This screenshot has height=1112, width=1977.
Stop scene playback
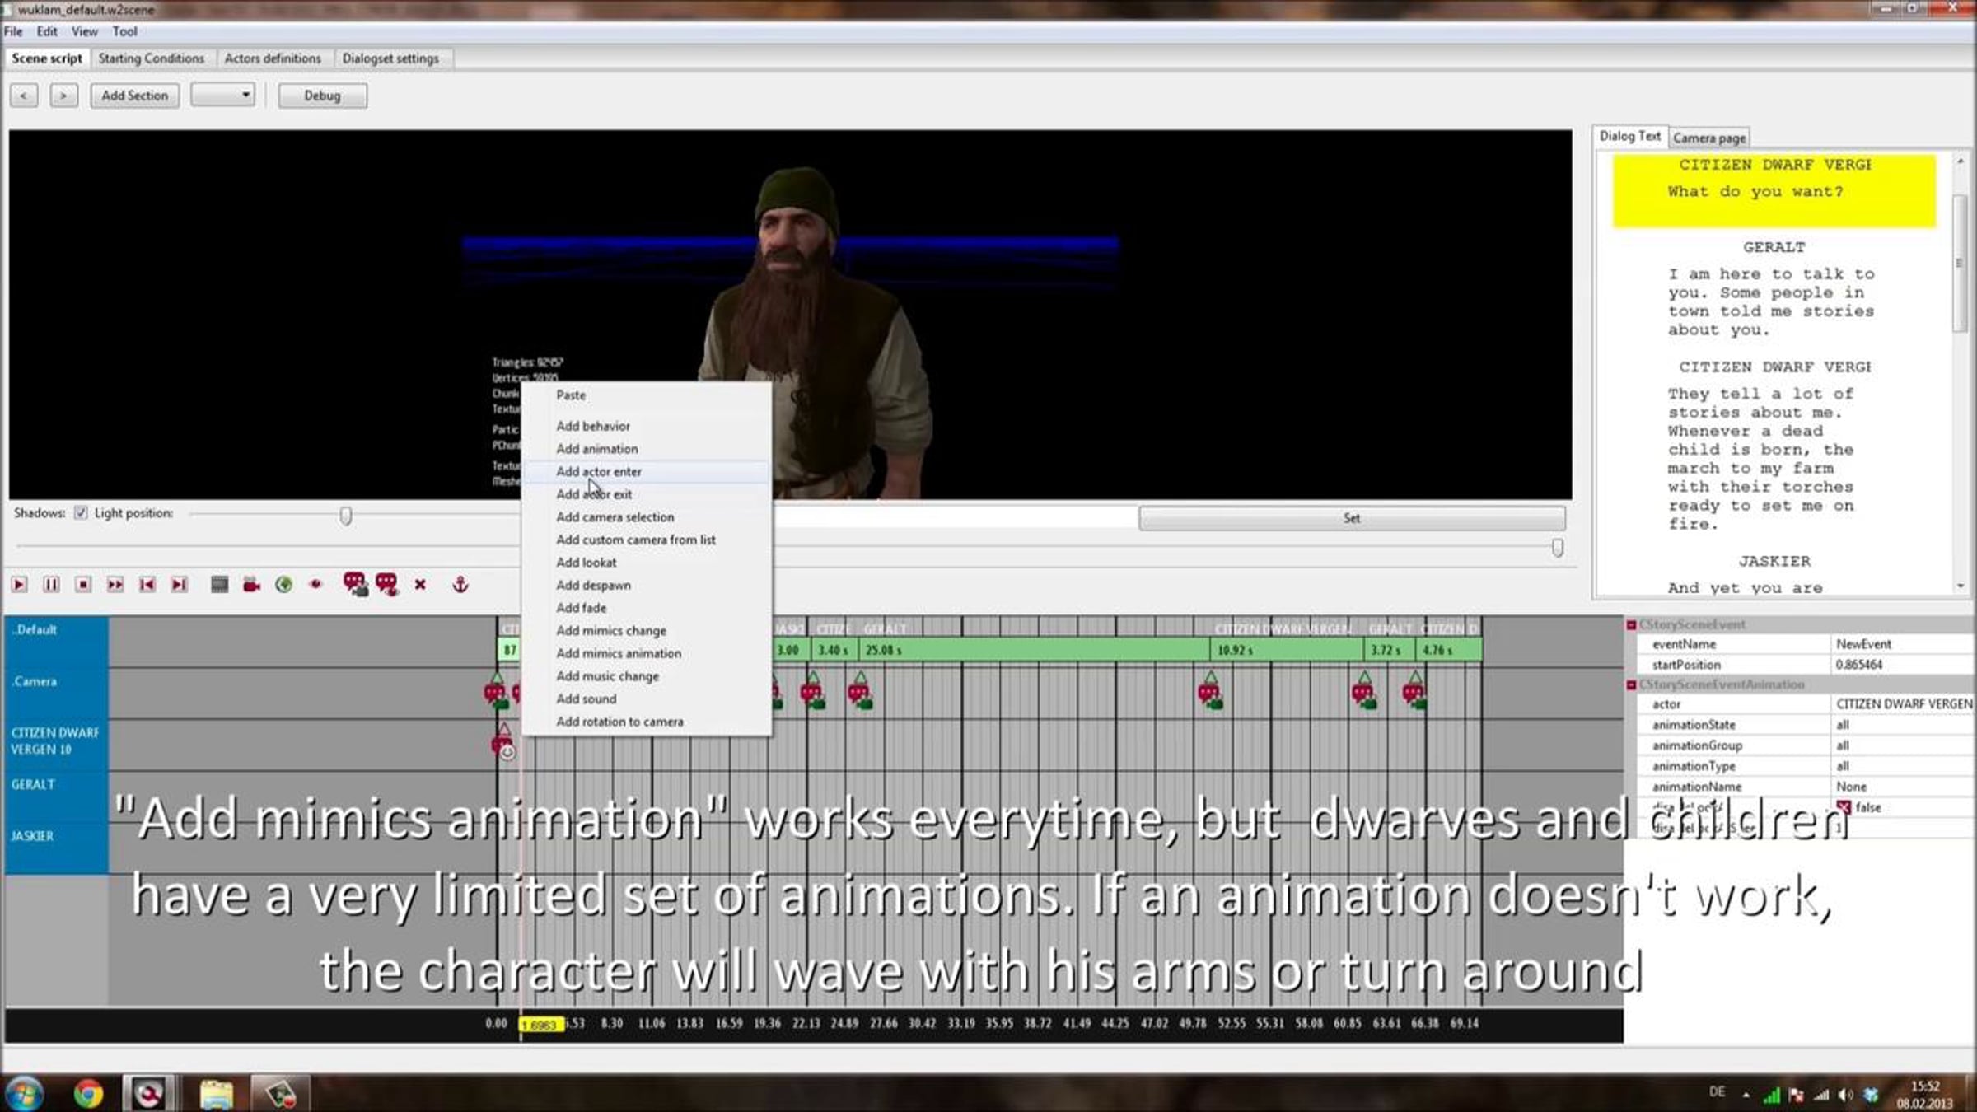pyautogui.click(x=83, y=584)
